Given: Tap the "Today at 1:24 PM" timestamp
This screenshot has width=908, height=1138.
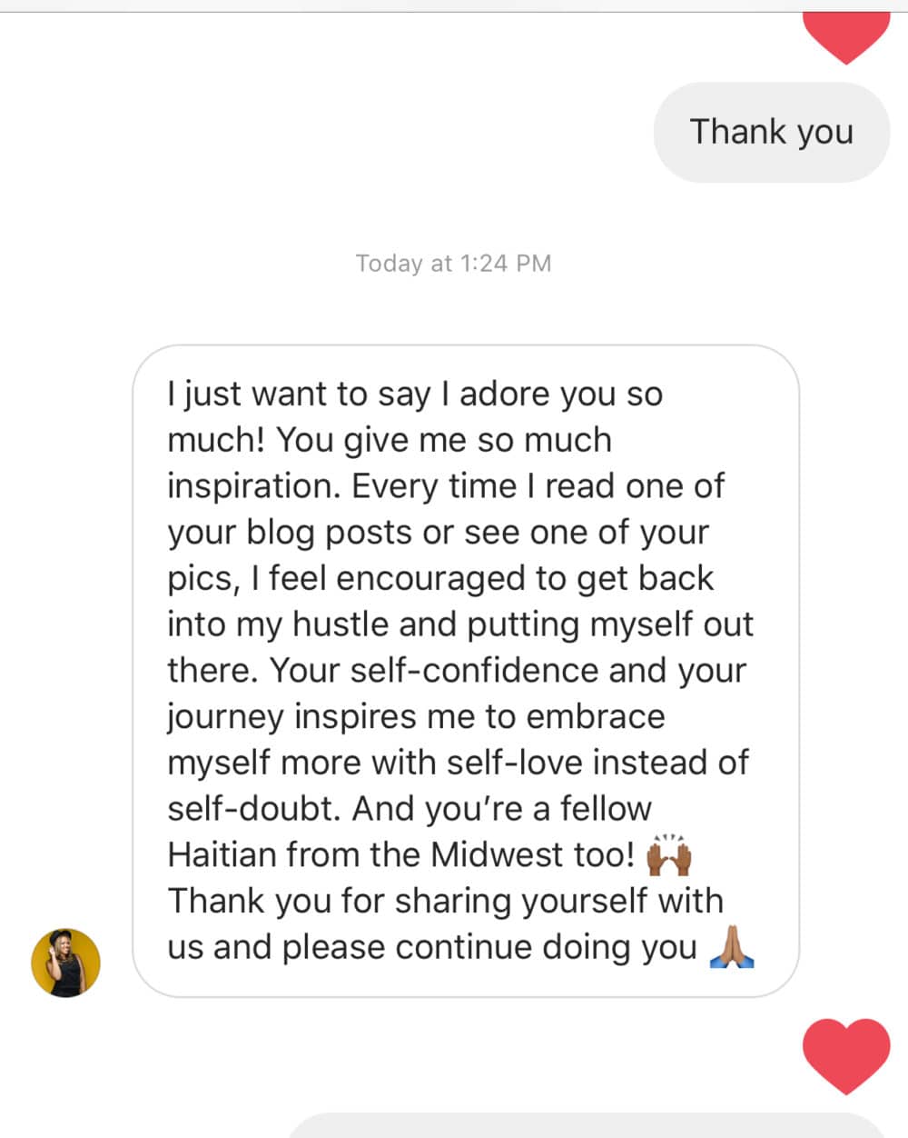Looking at the screenshot, I should (x=453, y=264).
